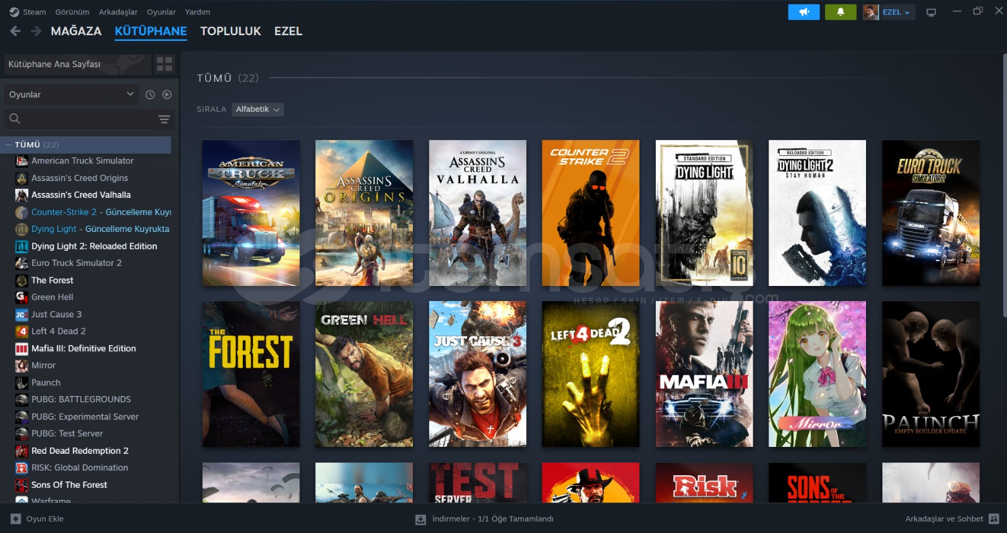Image resolution: width=1007 pixels, height=533 pixels.
Task: Go to the MAĞAZA tab
Action: [76, 31]
